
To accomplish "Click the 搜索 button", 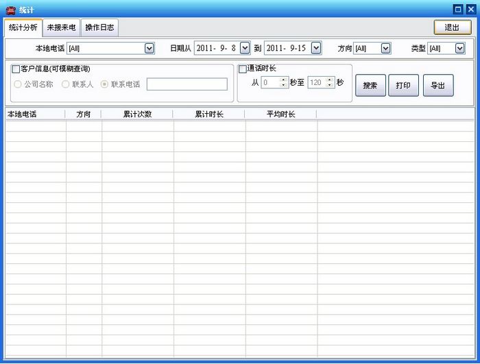I will (370, 86).
